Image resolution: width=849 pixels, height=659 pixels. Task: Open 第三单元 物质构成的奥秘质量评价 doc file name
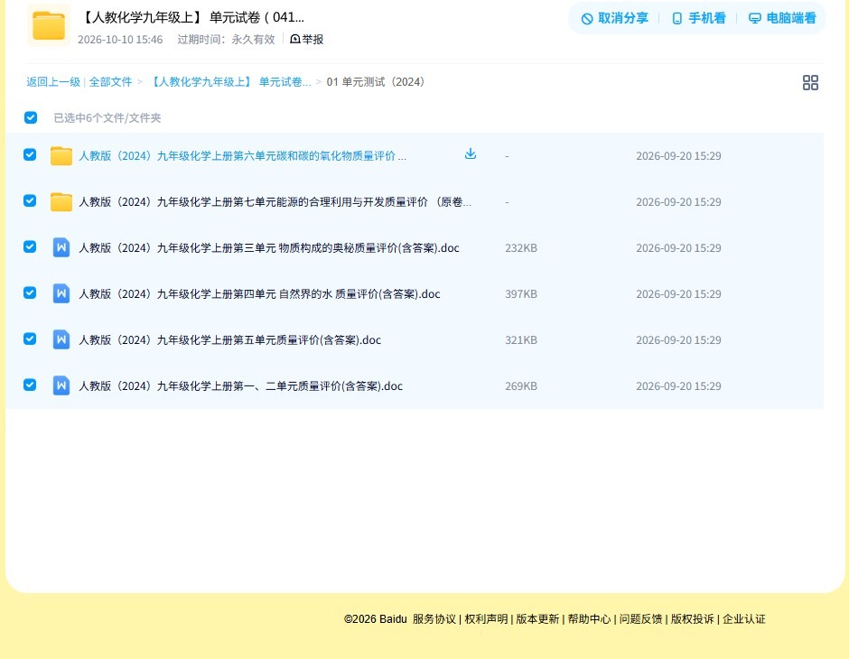(x=269, y=247)
